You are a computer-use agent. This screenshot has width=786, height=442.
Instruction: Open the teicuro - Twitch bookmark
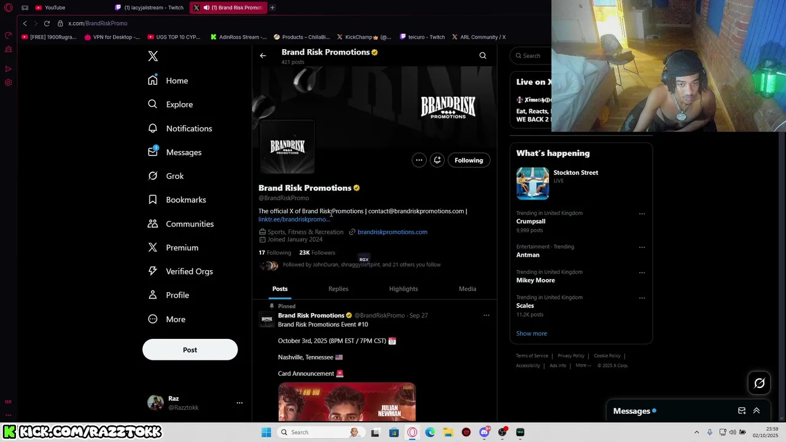[x=422, y=37]
